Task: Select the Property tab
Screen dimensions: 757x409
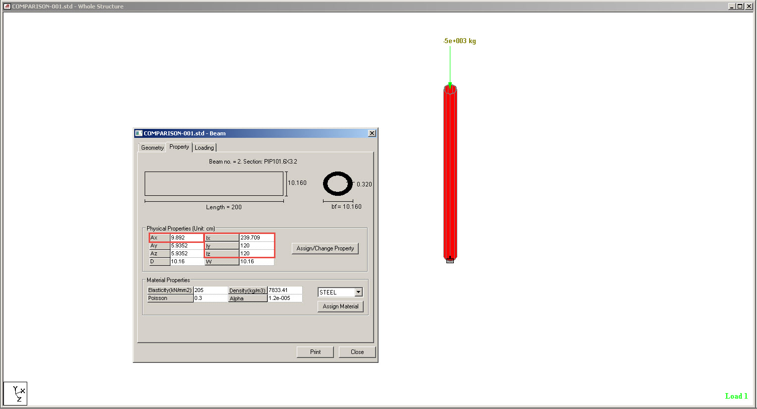Action: tap(179, 147)
